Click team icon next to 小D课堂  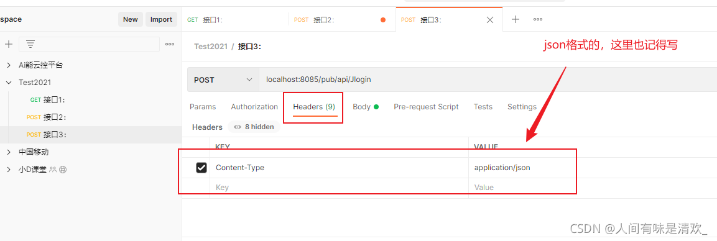click(x=53, y=170)
